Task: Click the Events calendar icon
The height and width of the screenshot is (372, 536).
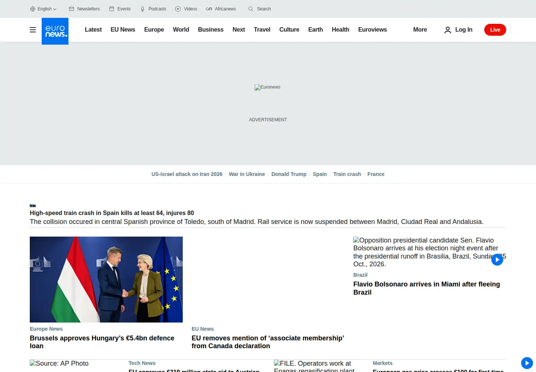Action: click(x=112, y=9)
